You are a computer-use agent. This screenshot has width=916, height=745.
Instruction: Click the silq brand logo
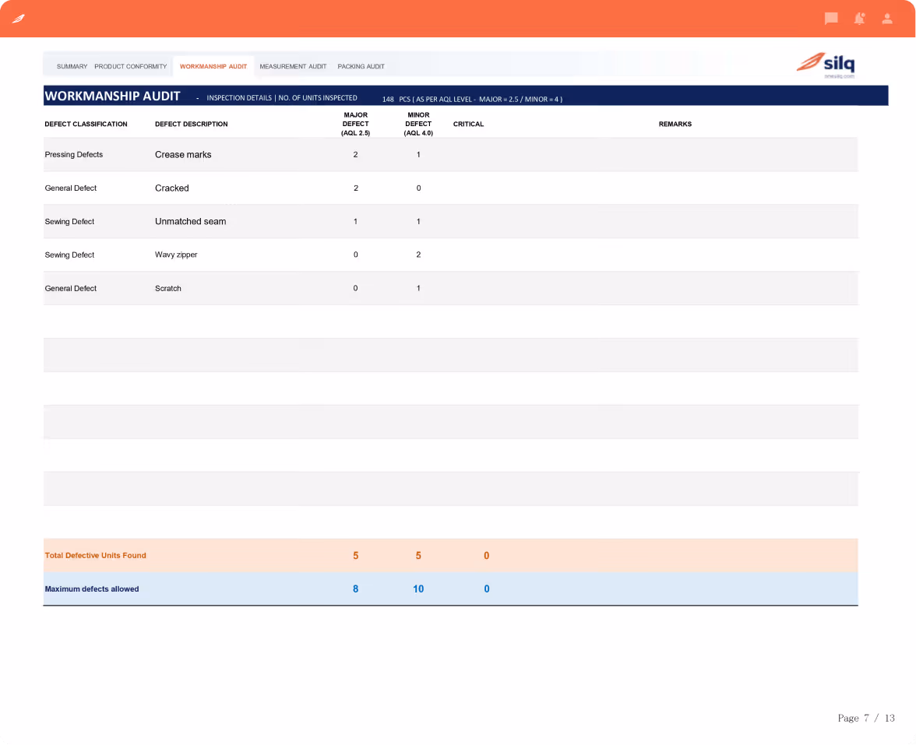tap(826, 64)
